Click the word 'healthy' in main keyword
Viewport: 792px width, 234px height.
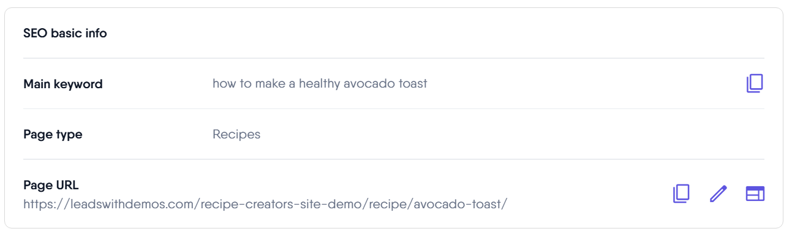[x=320, y=83]
